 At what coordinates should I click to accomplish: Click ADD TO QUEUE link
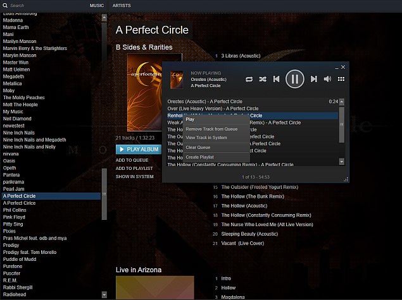tap(132, 160)
